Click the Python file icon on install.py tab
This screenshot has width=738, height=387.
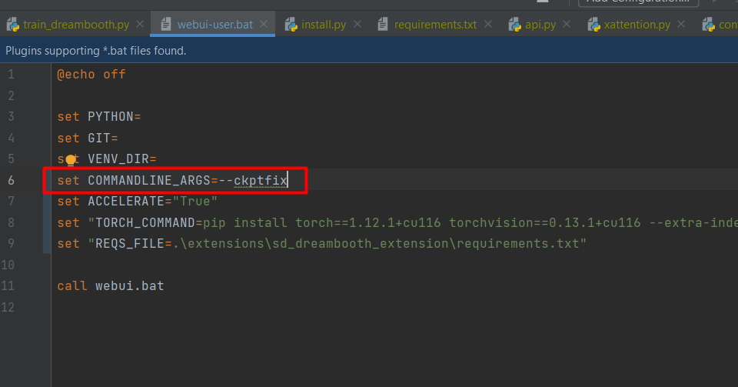[291, 25]
